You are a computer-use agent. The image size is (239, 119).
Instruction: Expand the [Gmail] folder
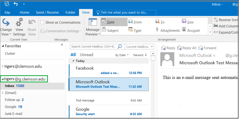[x=3, y=93]
